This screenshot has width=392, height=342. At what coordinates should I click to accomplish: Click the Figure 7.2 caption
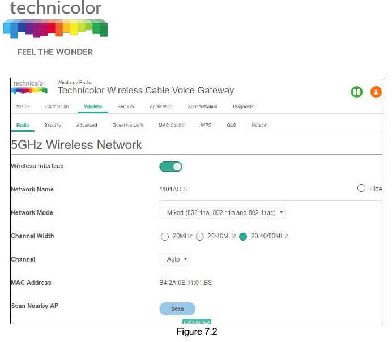[x=197, y=332]
